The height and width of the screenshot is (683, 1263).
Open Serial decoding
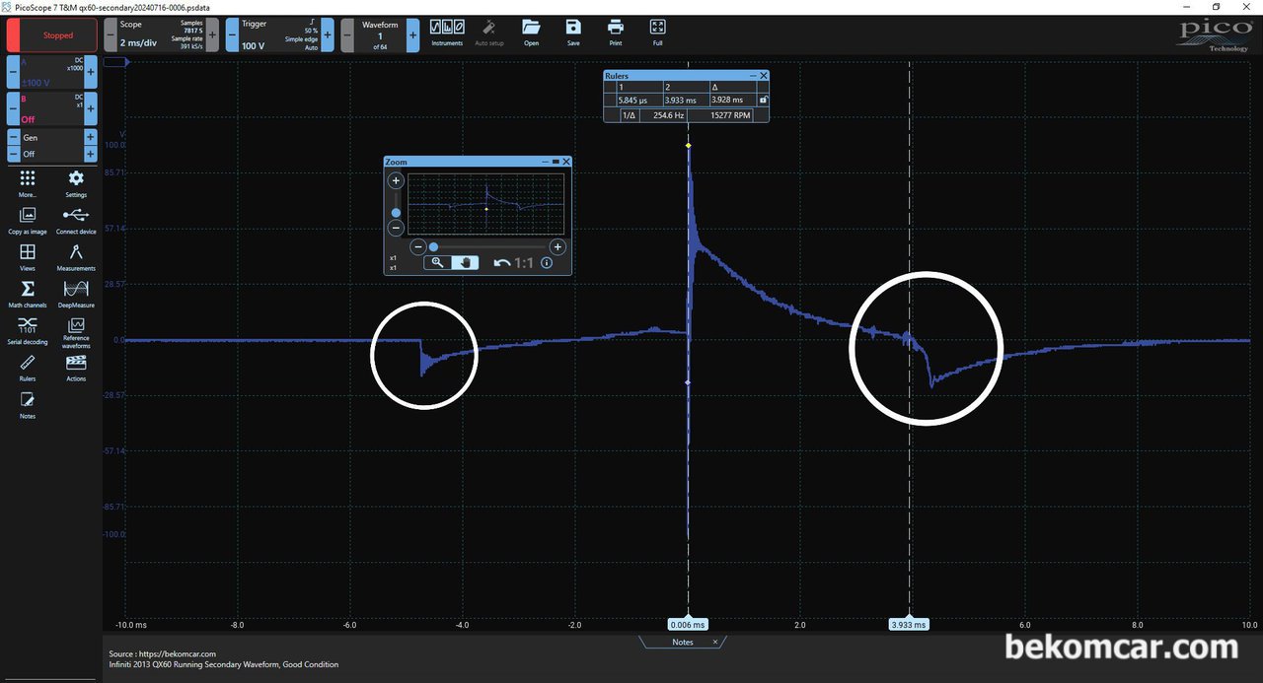[x=28, y=331]
